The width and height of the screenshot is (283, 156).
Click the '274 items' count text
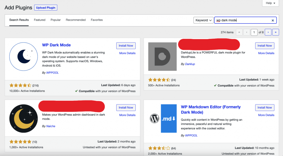227,32
